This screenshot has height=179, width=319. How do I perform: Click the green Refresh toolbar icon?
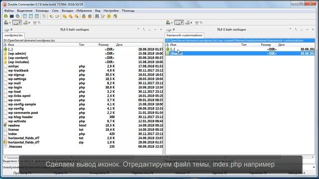5,16
